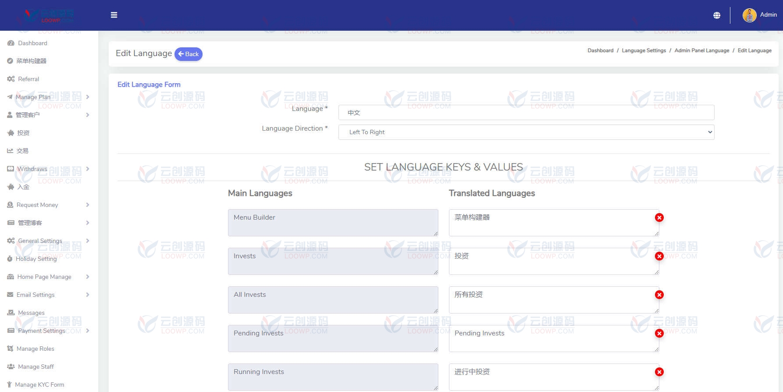
Task: Click the blue Back button
Action: (x=189, y=54)
